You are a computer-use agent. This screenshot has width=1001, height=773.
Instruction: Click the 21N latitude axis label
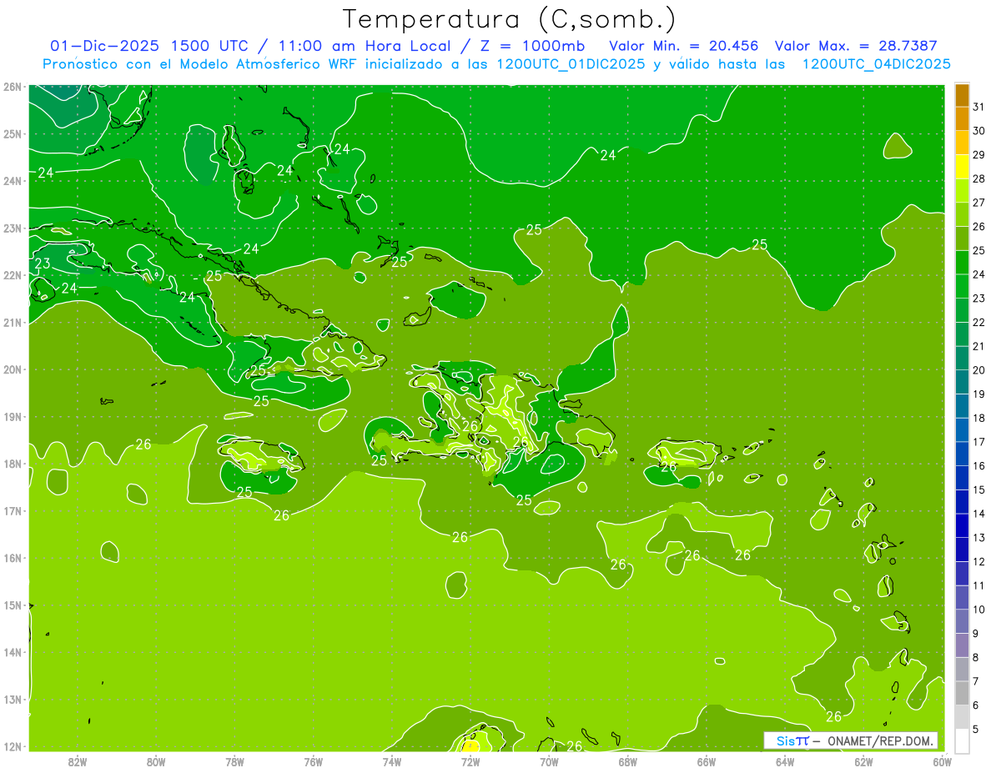point(12,322)
